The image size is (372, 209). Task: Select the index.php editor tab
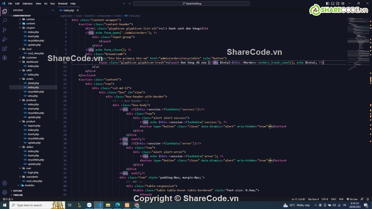tap(69, 10)
